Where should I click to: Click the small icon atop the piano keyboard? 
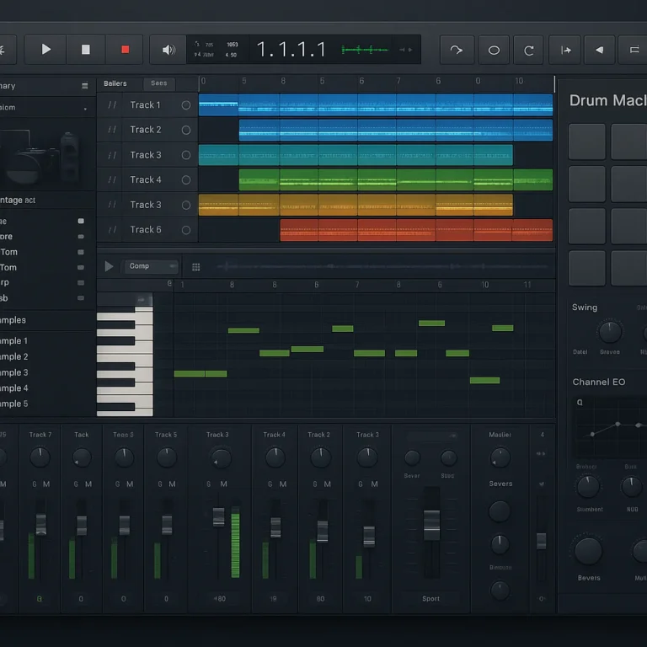click(141, 300)
